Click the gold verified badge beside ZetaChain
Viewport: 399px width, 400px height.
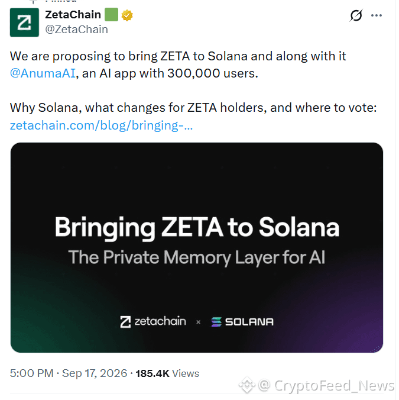tap(127, 15)
